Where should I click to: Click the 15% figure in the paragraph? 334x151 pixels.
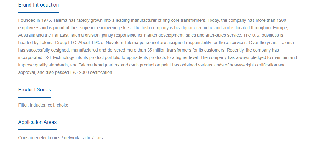[95, 43]
